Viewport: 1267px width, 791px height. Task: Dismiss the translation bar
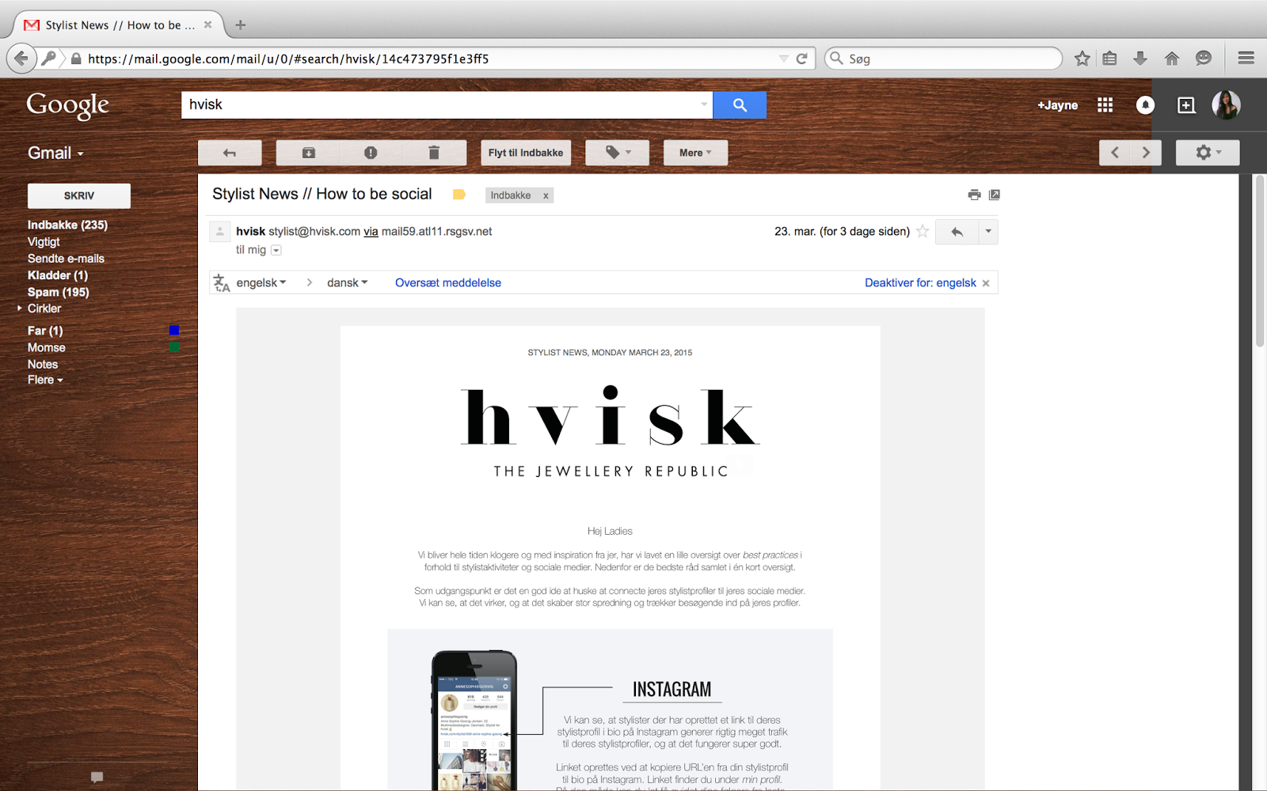(986, 283)
